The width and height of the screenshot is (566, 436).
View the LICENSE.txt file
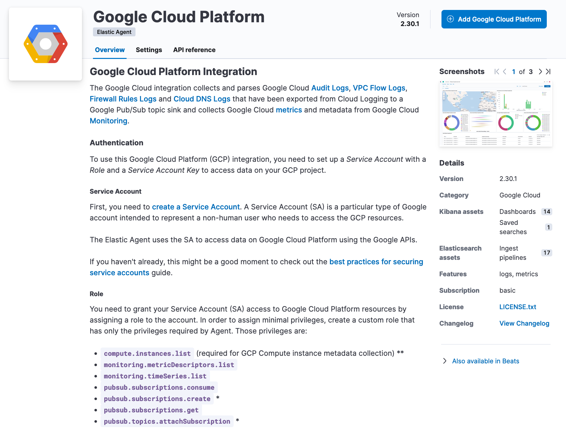518,307
